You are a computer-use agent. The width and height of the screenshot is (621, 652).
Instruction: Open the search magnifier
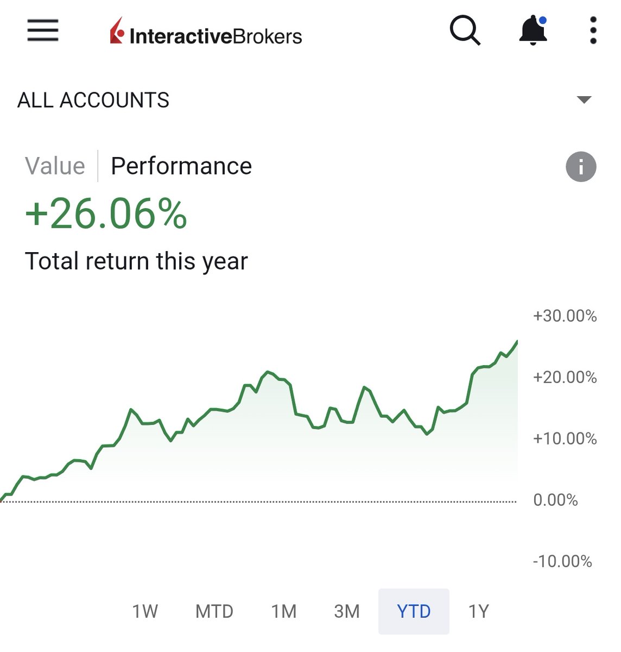(465, 30)
